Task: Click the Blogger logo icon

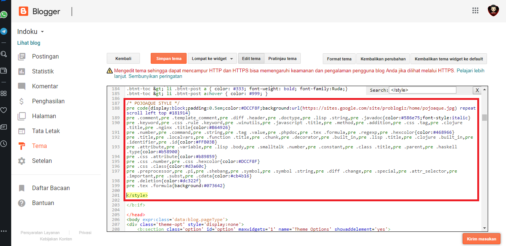Action: point(23,12)
